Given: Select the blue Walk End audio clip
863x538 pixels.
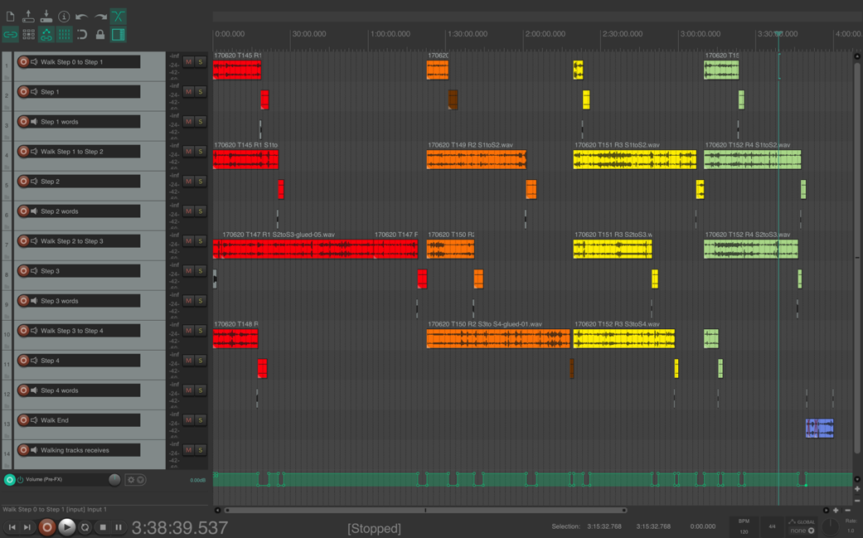Looking at the screenshot, I should coord(819,428).
